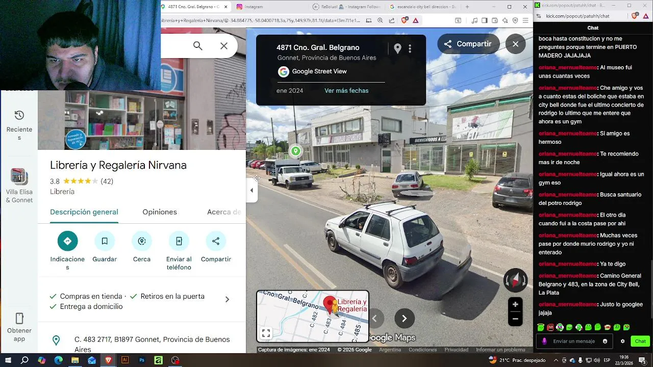
Task: Open the (42) reviews count link
Action: [x=107, y=181]
